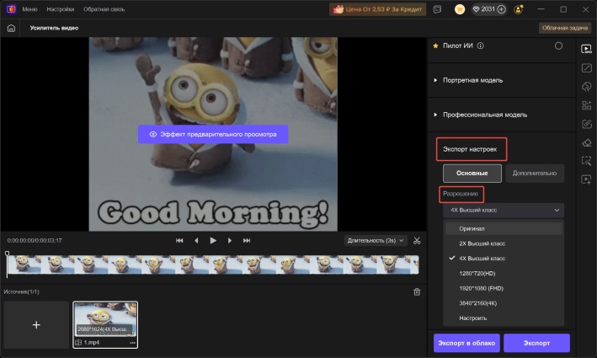
Task: Click the timeline filmstrip
Action: point(213,264)
